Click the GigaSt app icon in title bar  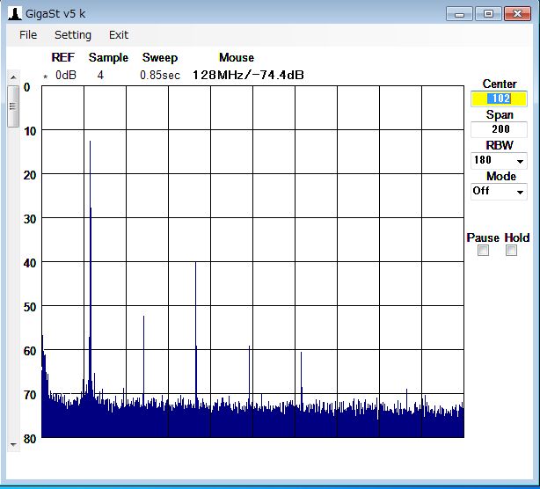coord(14,14)
